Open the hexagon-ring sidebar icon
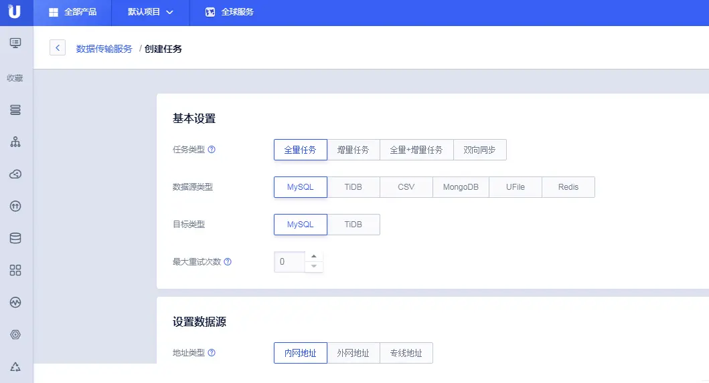709x383 pixels. point(15,334)
